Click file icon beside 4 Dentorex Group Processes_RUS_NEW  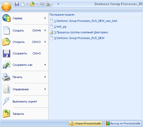52,38
